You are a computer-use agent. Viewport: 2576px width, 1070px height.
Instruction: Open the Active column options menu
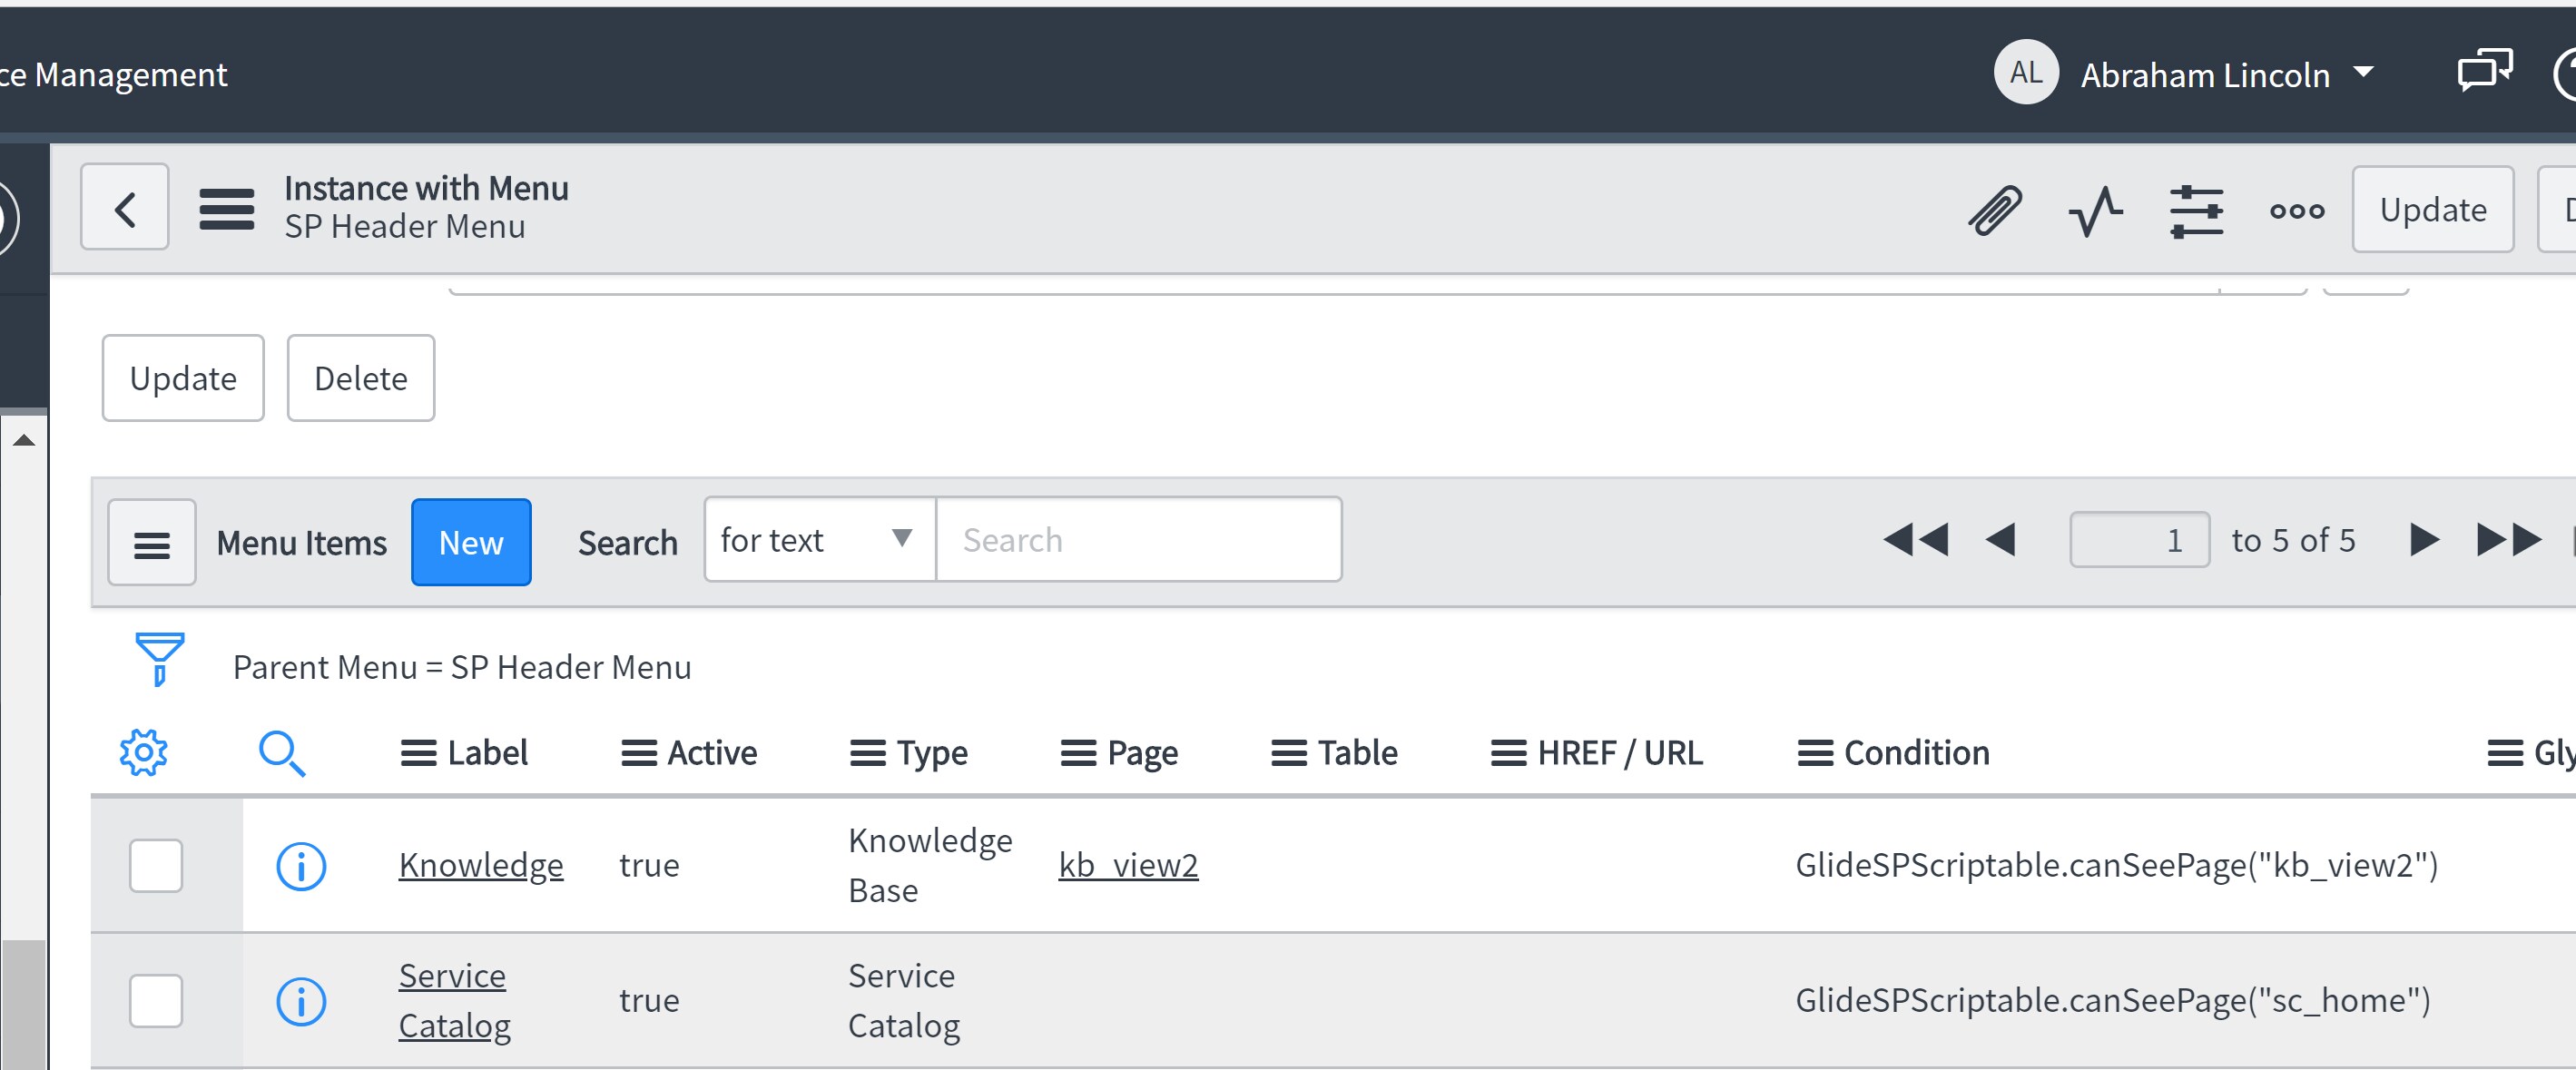click(x=639, y=753)
